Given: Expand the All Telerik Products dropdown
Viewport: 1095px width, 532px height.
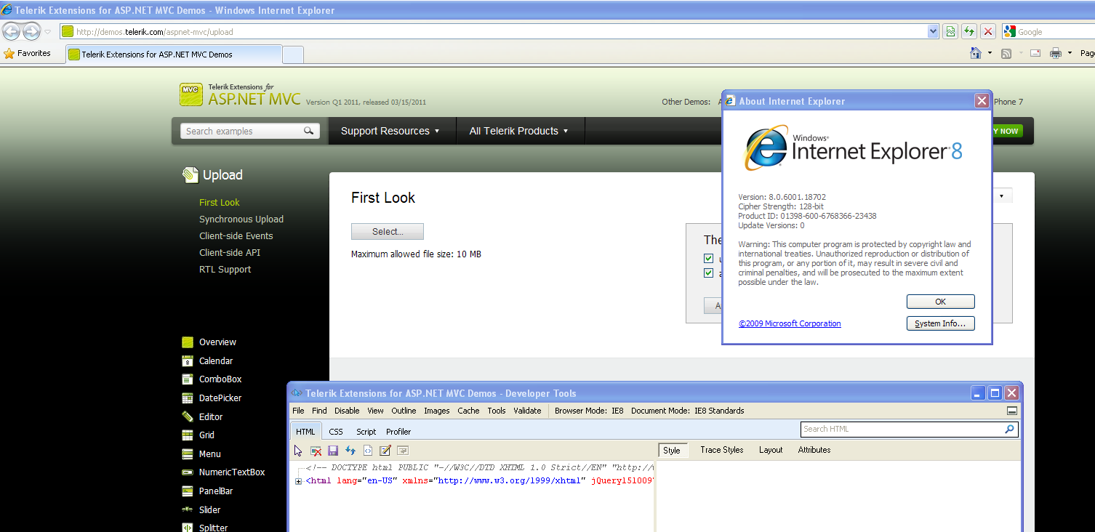Looking at the screenshot, I should (x=518, y=131).
